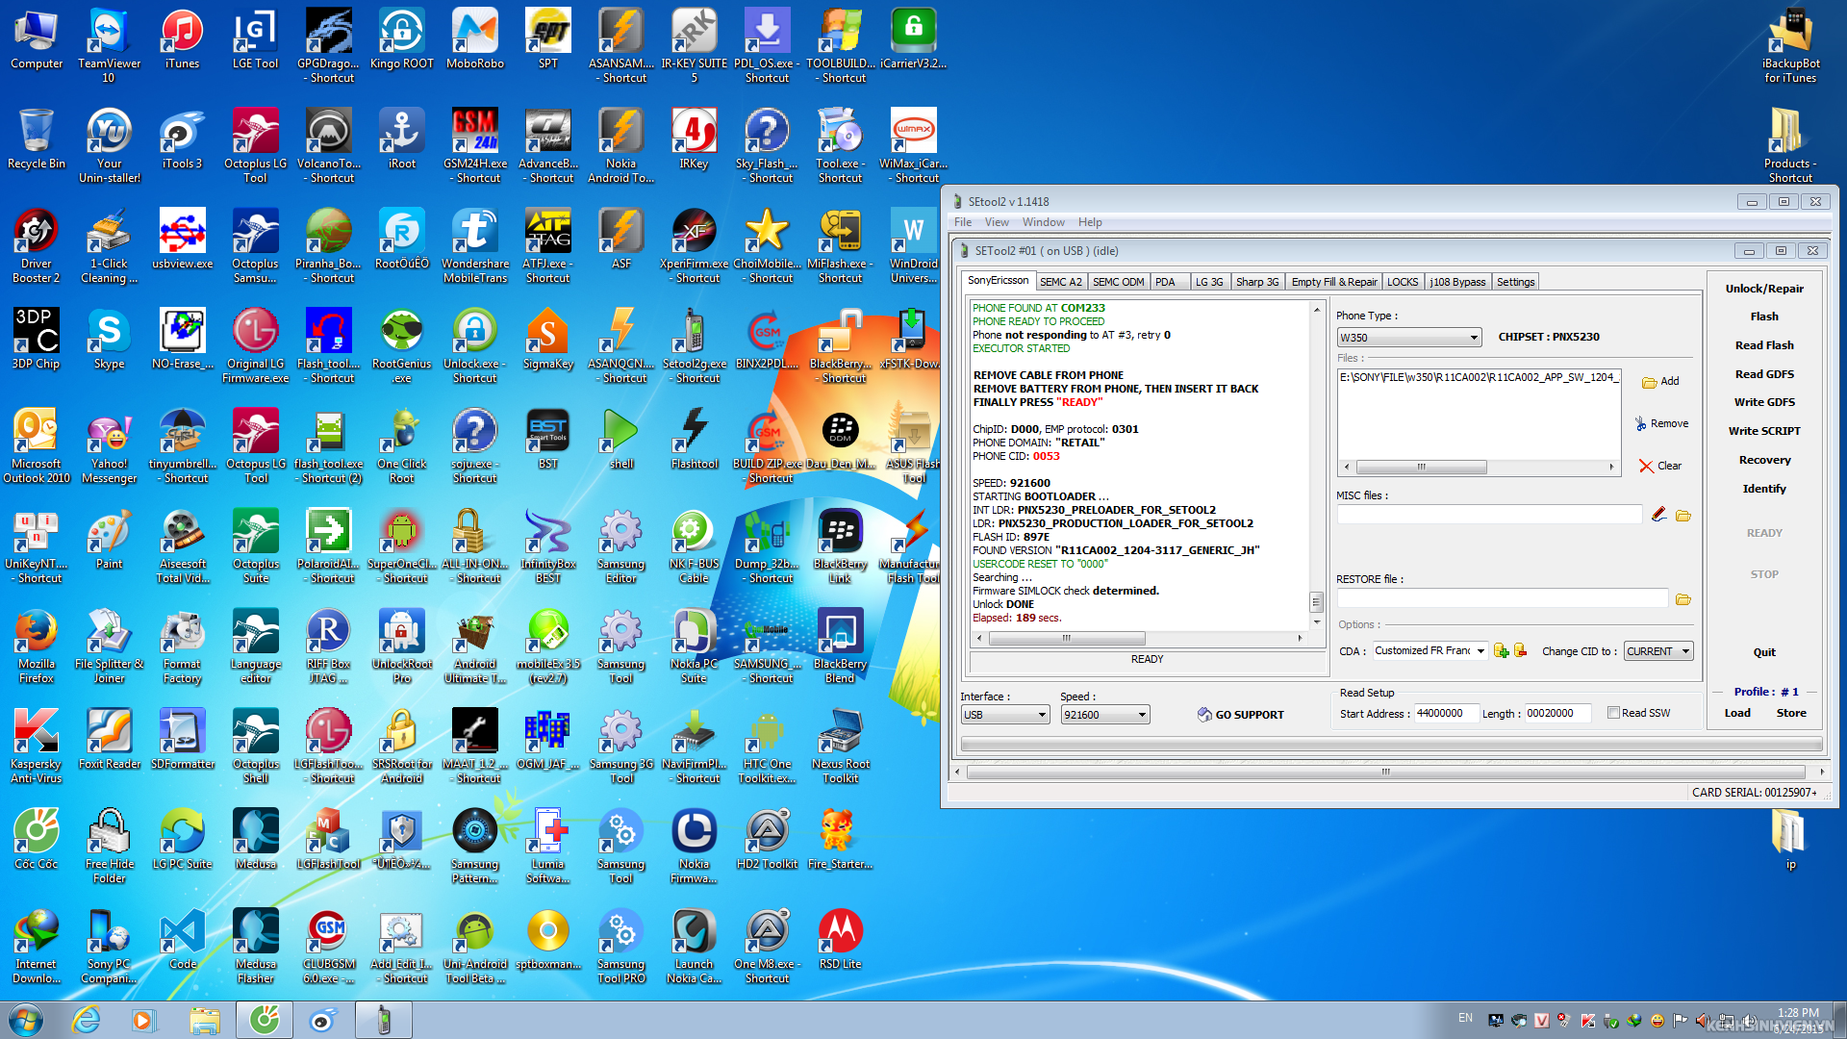Click the Load profile button
This screenshot has height=1039, width=1847.
point(1737,713)
